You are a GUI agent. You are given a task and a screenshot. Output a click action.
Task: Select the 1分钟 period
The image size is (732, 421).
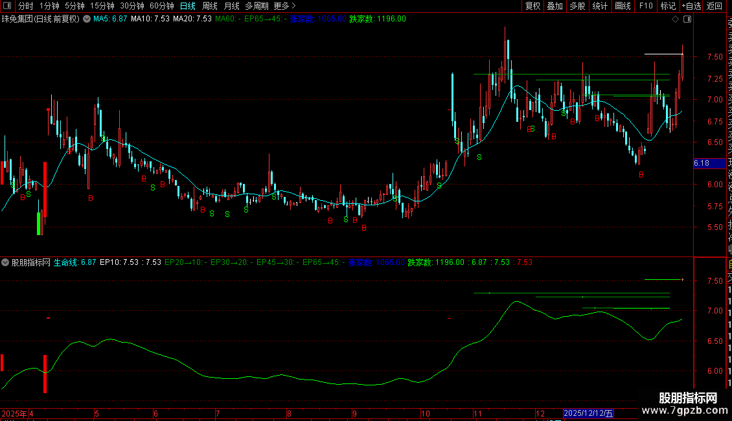pyautogui.click(x=49, y=6)
